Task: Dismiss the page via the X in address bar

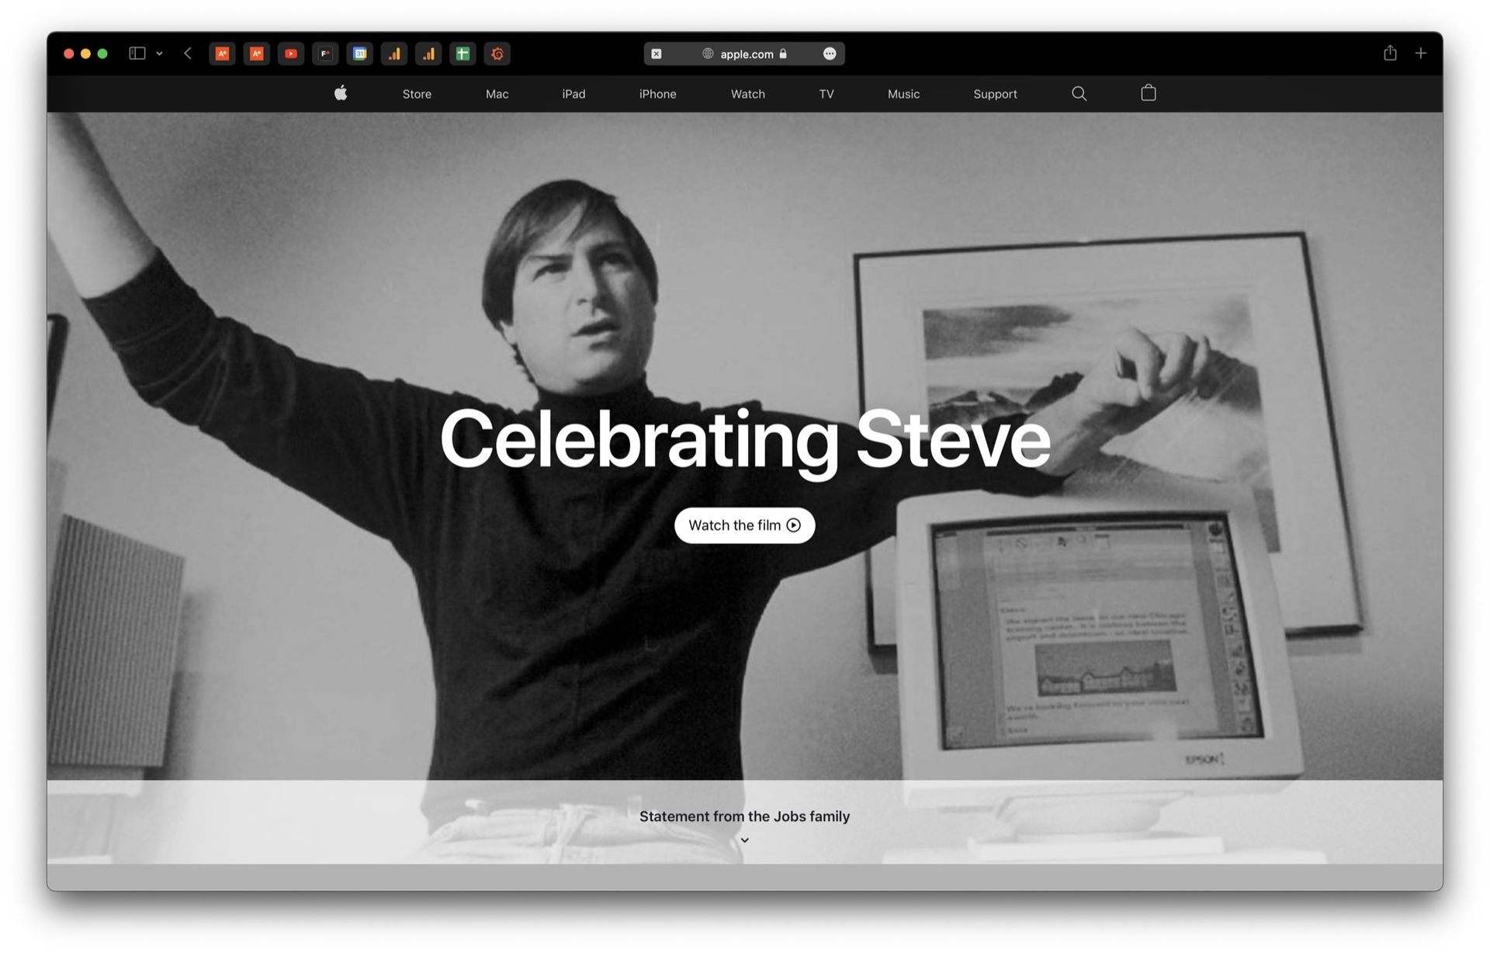Action: click(656, 54)
